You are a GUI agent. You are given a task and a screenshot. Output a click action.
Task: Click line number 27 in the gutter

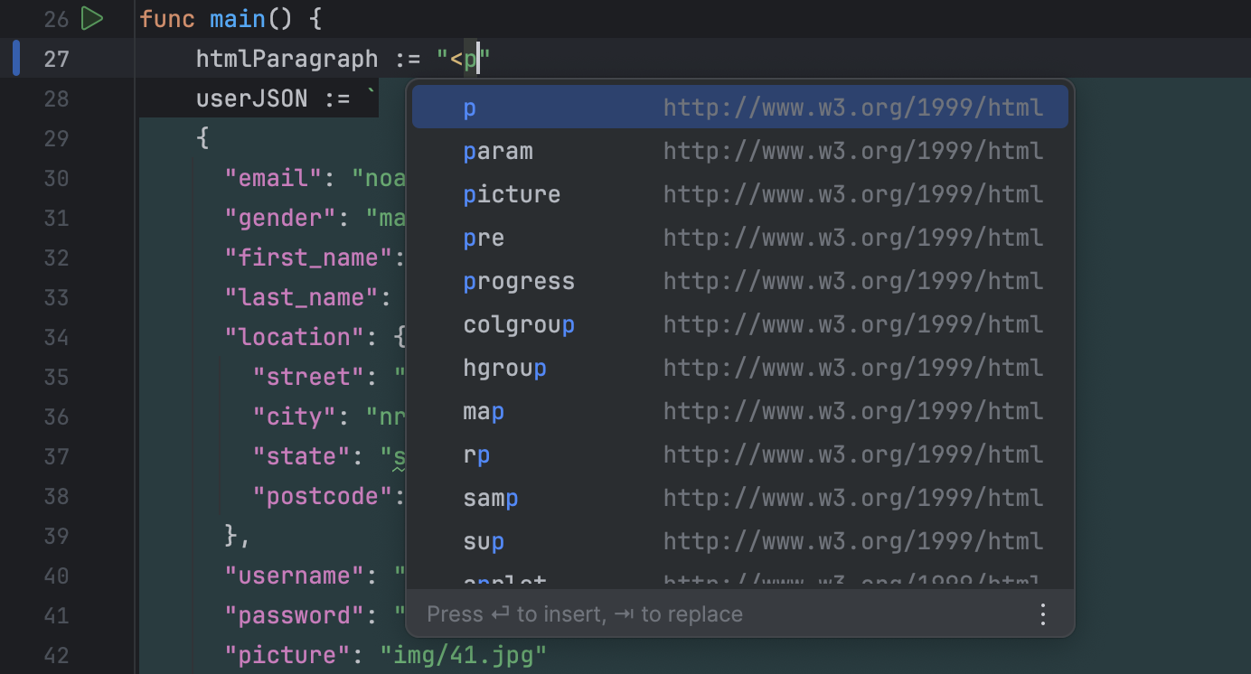pos(56,58)
